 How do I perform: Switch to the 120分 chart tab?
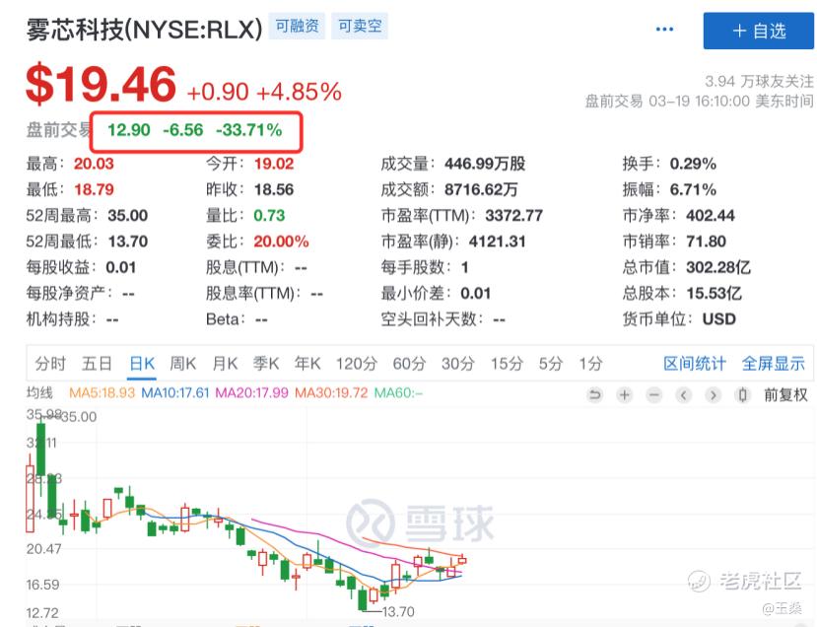(x=357, y=363)
